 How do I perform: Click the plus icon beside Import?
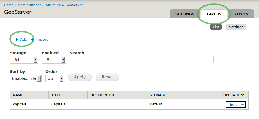pyautogui.click(x=32, y=39)
